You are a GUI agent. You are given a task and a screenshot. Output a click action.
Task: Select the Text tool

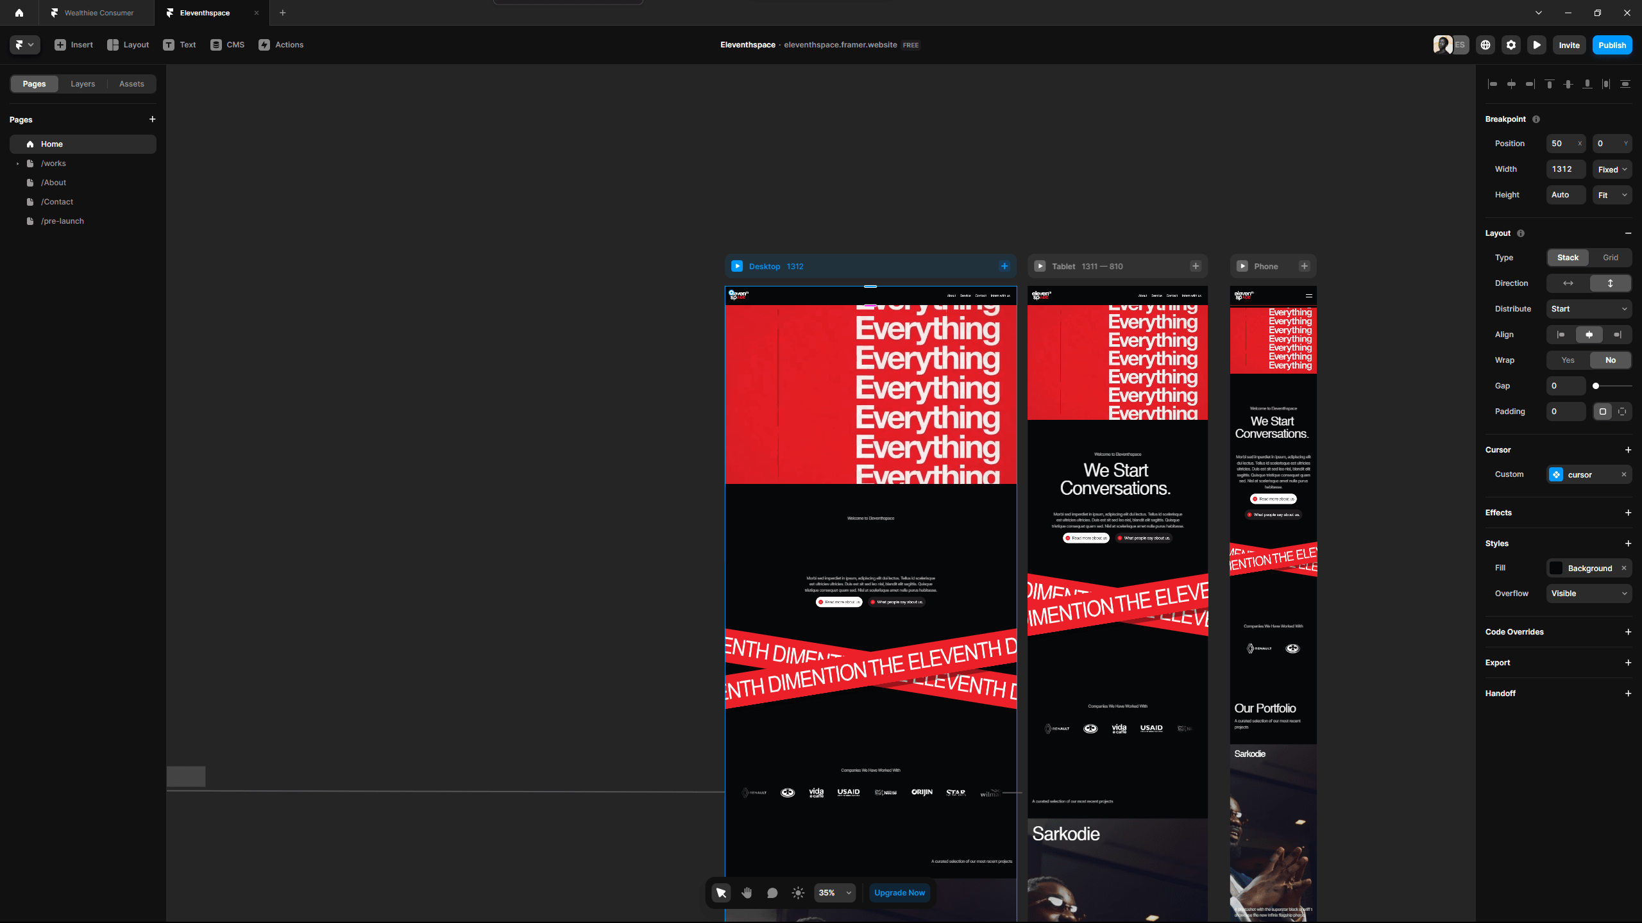180,45
